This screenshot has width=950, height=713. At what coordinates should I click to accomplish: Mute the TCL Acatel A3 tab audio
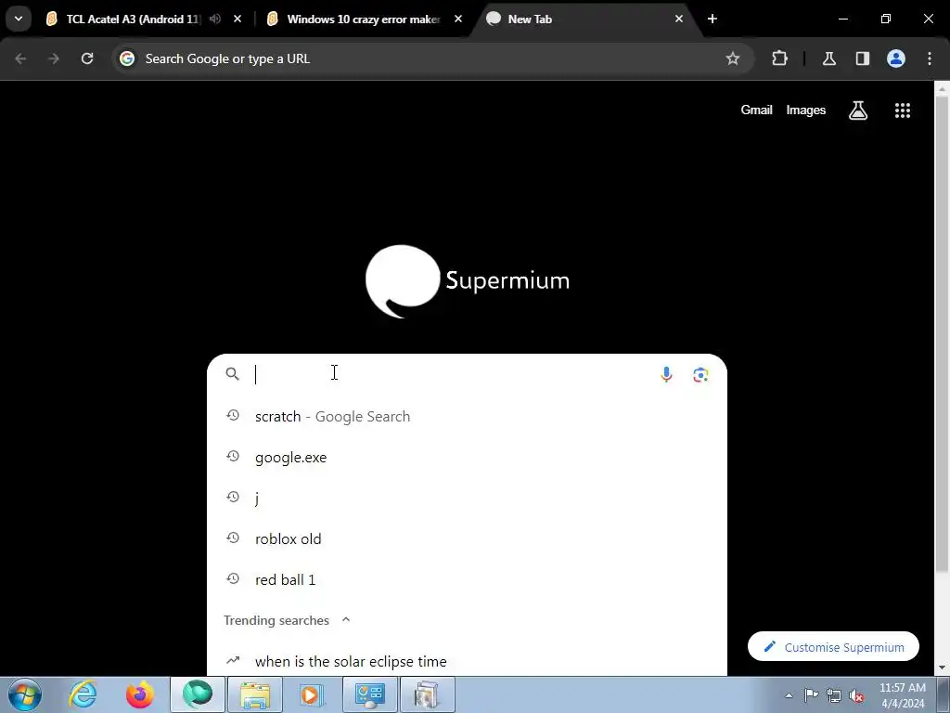215,19
